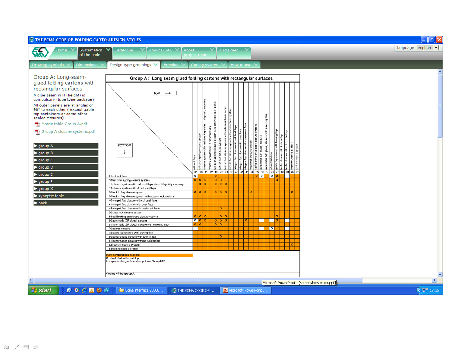Open the Coding system sub-tab
This screenshot has width=471, height=353.
pyautogui.click(x=208, y=65)
